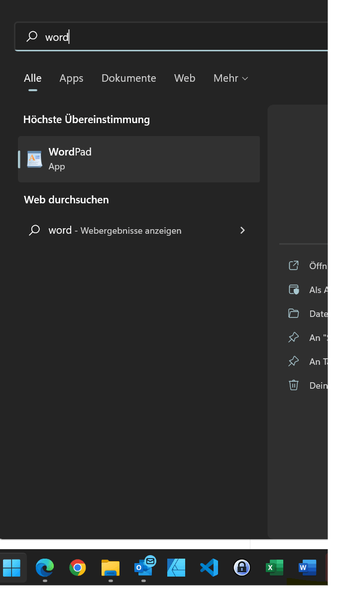Switch to the Alle tab

(33, 78)
